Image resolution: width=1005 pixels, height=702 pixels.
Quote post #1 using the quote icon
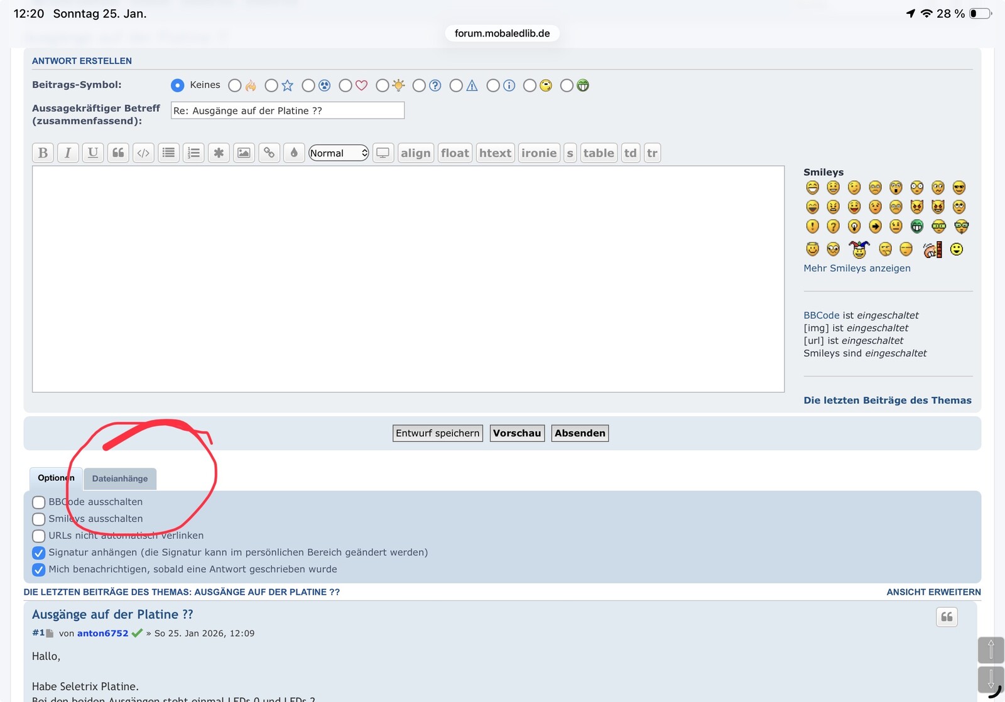[947, 617]
